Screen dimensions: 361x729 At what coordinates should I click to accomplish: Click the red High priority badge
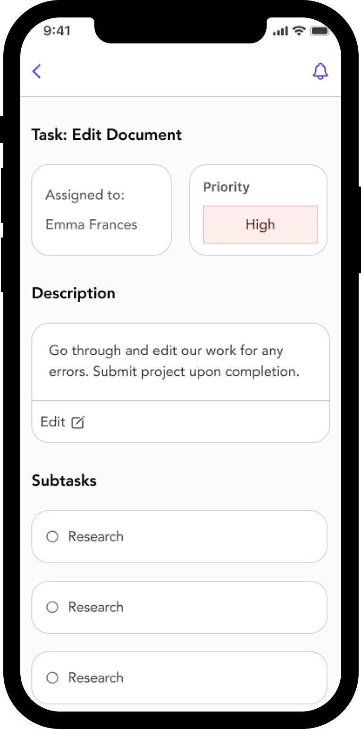pyautogui.click(x=260, y=225)
